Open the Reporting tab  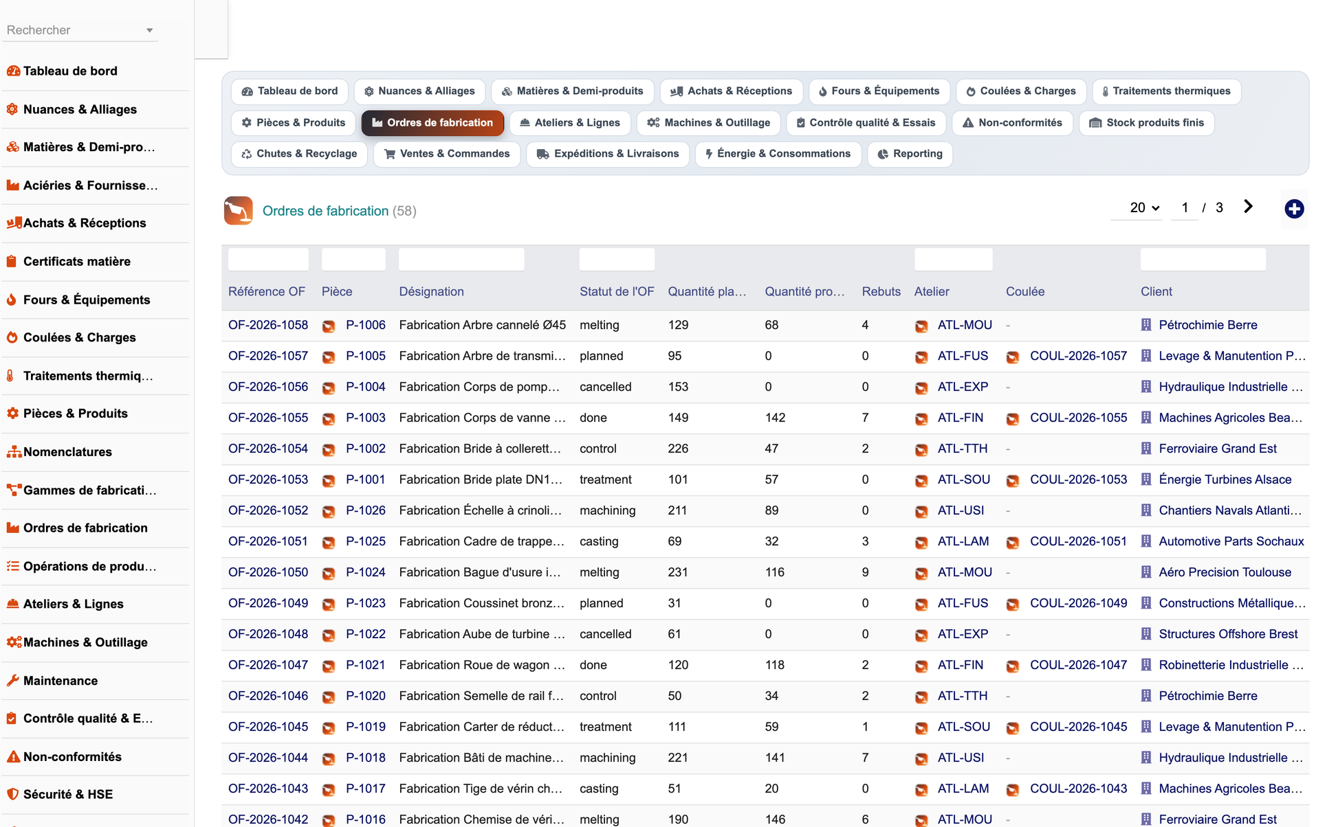pos(910,154)
